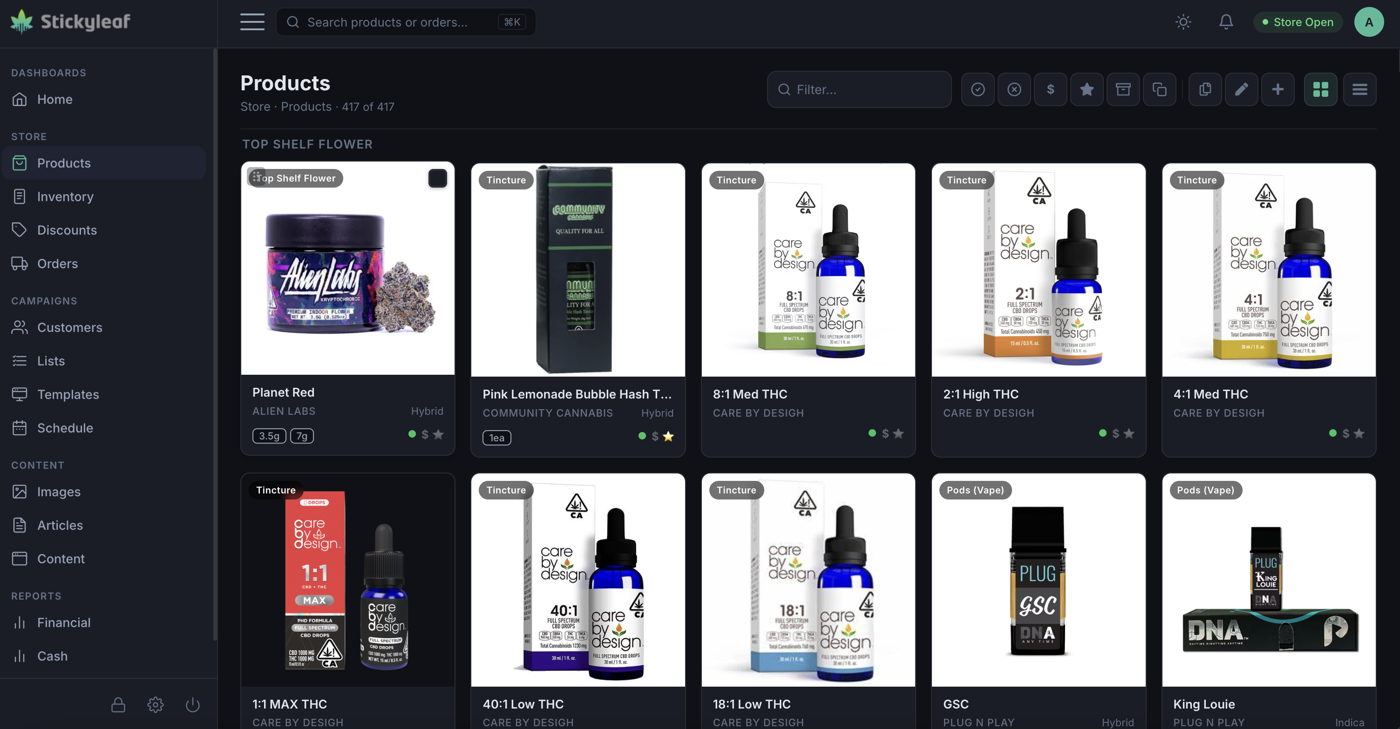Click the settings gear at sidebar bottom
This screenshot has height=729, width=1400.
[155, 704]
